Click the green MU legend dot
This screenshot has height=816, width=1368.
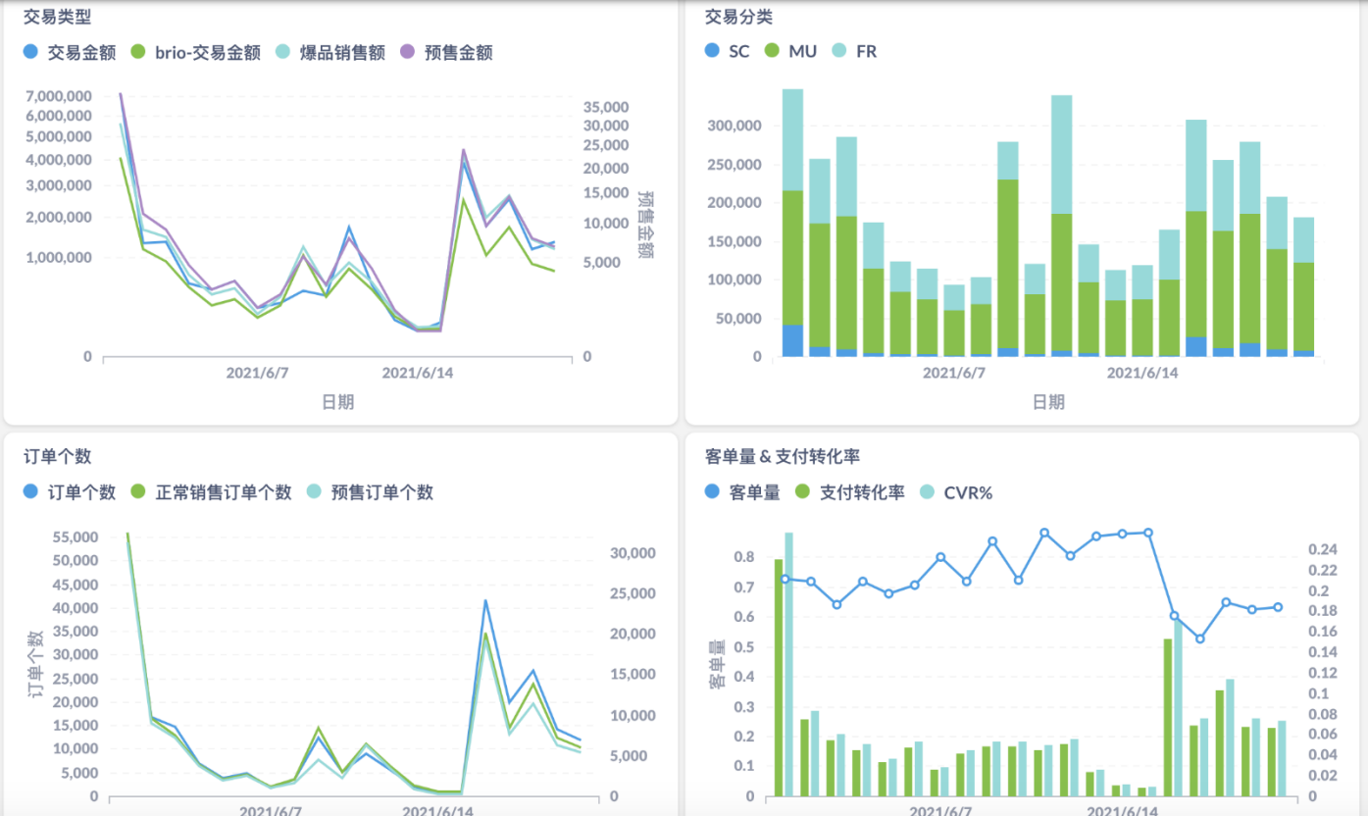click(x=772, y=51)
